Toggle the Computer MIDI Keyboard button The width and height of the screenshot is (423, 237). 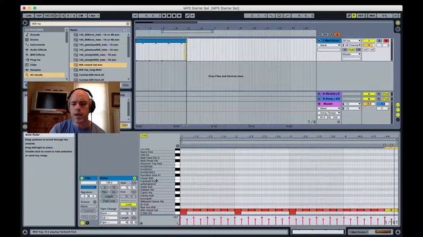[x=354, y=16]
